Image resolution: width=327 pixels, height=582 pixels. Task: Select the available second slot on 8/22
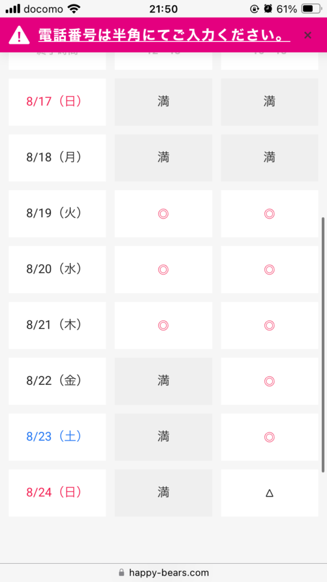click(x=270, y=381)
